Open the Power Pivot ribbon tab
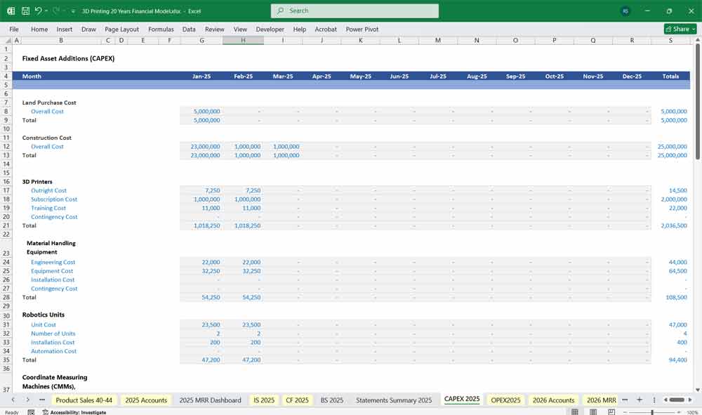This screenshot has width=702, height=415. click(x=362, y=29)
